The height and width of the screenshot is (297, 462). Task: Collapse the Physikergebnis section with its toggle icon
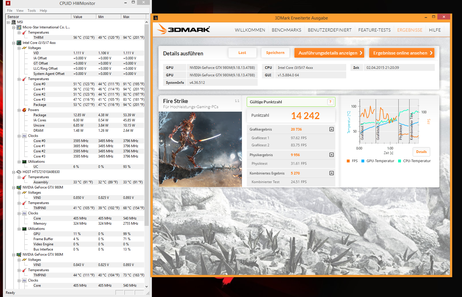tap(332, 155)
